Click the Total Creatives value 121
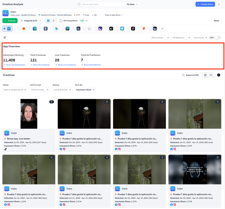Screen dimensions: 225x209 34,60
